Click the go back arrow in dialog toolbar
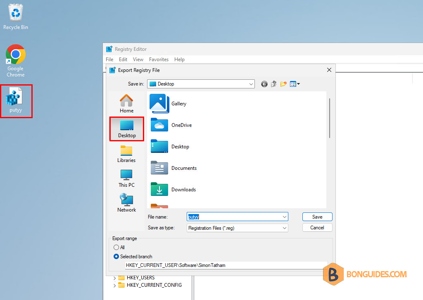423x300 pixels. [264, 84]
